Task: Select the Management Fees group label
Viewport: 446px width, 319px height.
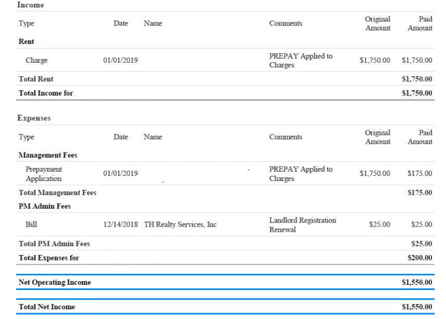Action: pyautogui.click(x=48, y=155)
